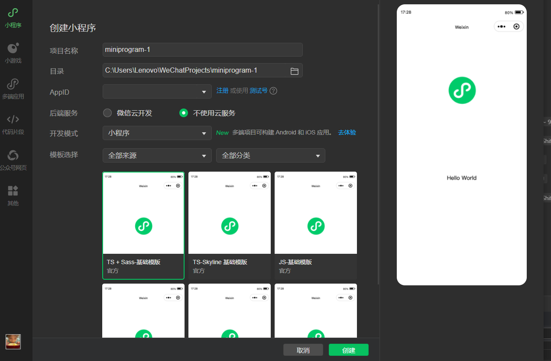Open the 全部来源 template source dropdown
Image resolution: width=551 pixels, height=361 pixels.
(157, 156)
